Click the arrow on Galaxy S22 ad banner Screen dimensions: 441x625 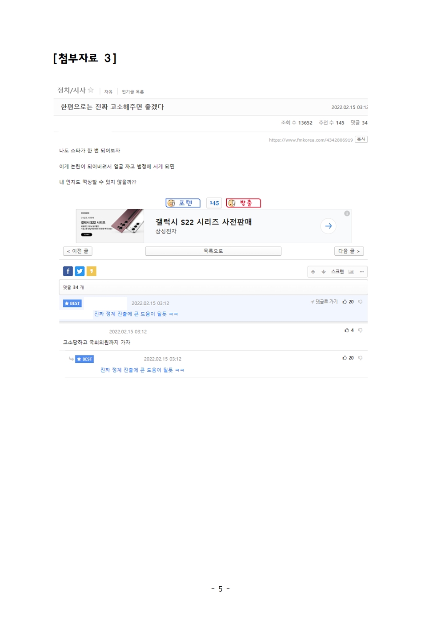click(329, 226)
